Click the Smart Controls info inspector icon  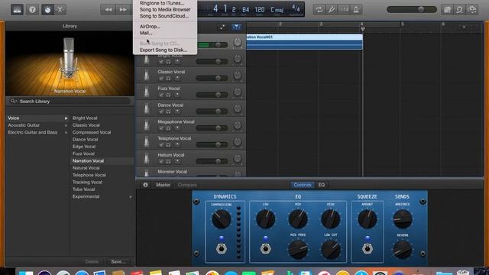pos(145,185)
